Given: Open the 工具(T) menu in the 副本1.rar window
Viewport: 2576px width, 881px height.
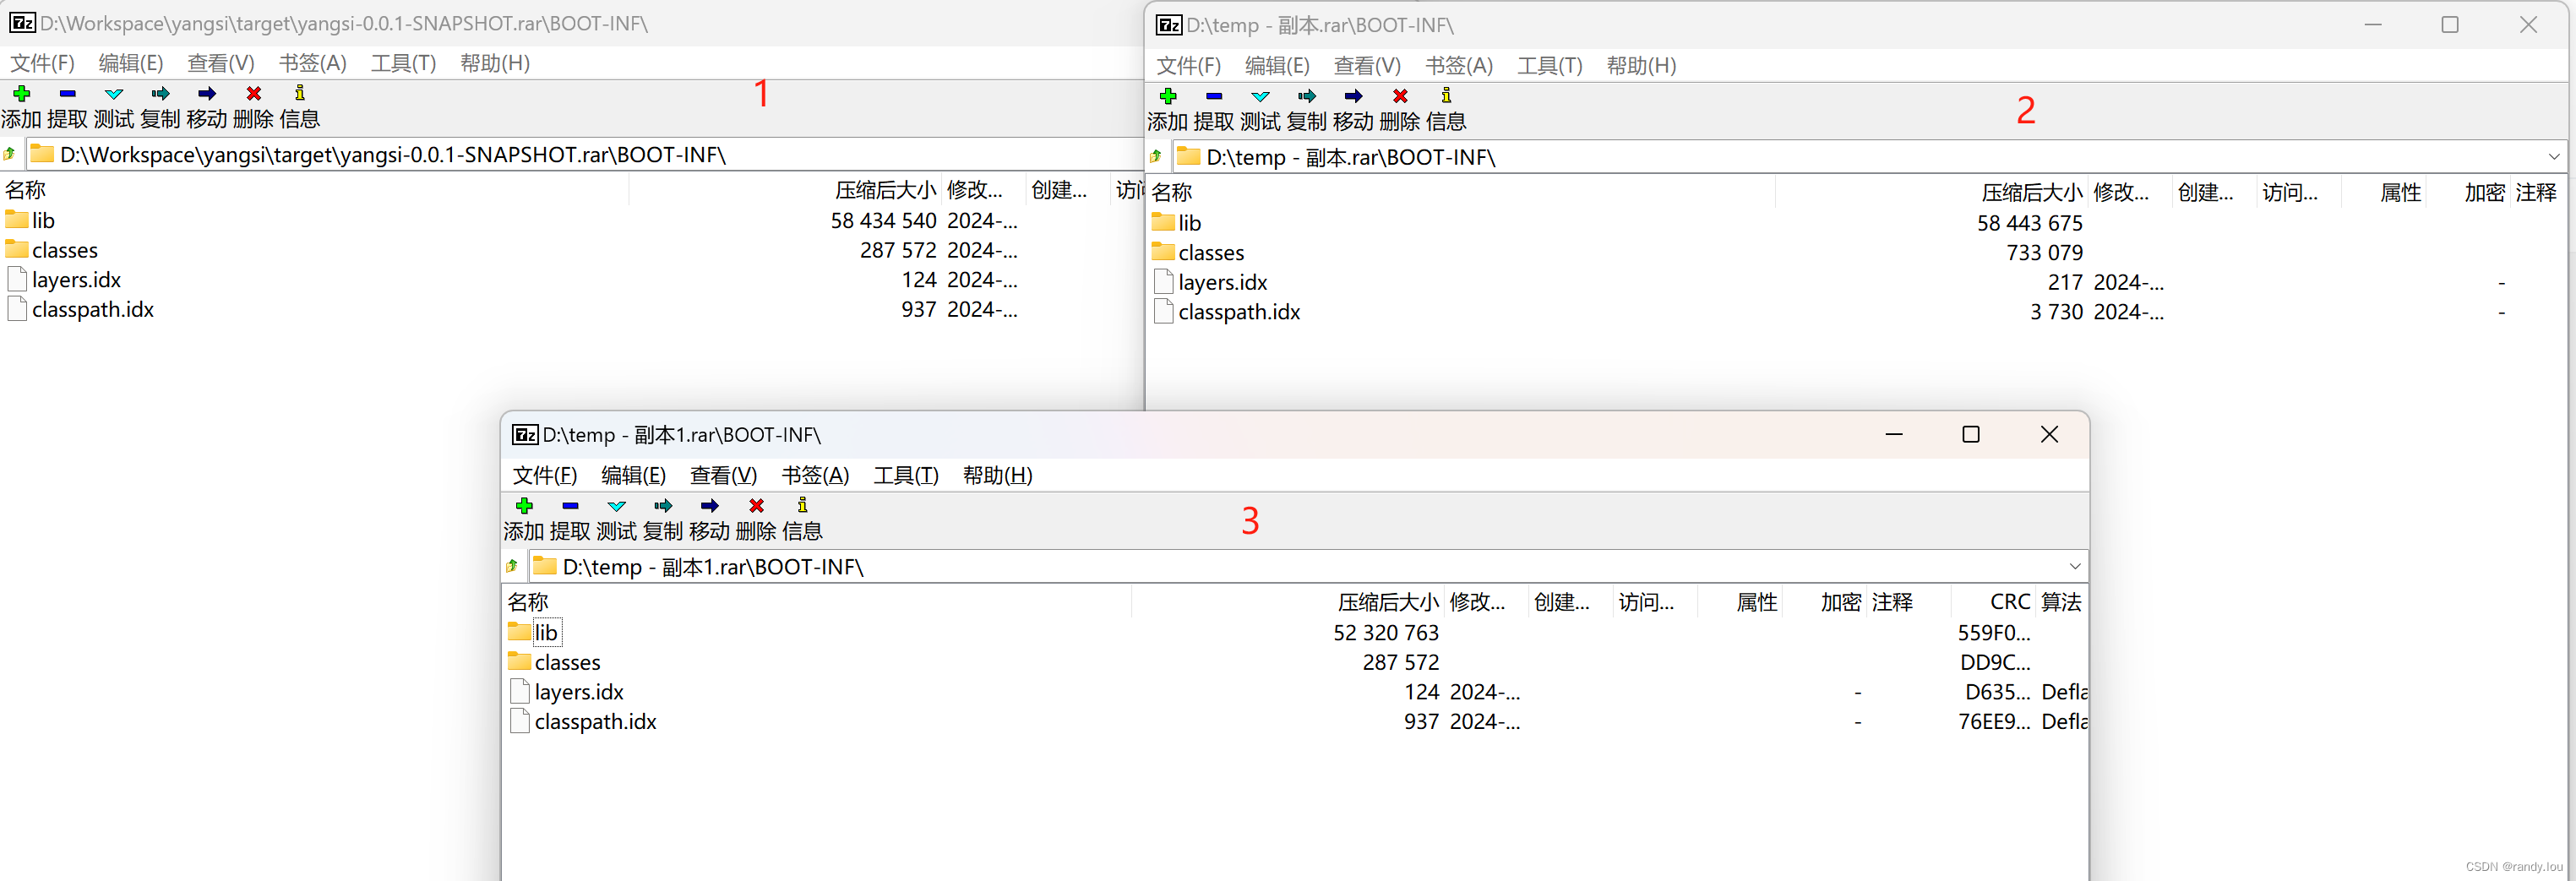Looking at the screenshot, I should (906, 476).
